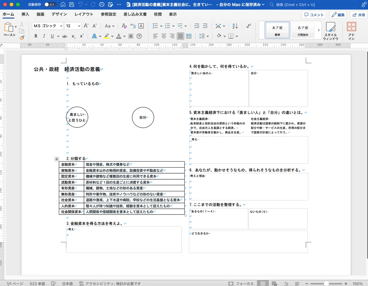Open the spelling check status icon
The height and width of the screenshot is (286, 368).
pyautogui.click(x=54, y=284)
